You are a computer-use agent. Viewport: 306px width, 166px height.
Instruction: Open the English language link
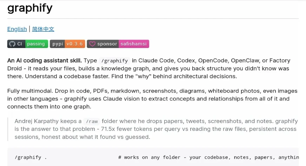[17, 29]
